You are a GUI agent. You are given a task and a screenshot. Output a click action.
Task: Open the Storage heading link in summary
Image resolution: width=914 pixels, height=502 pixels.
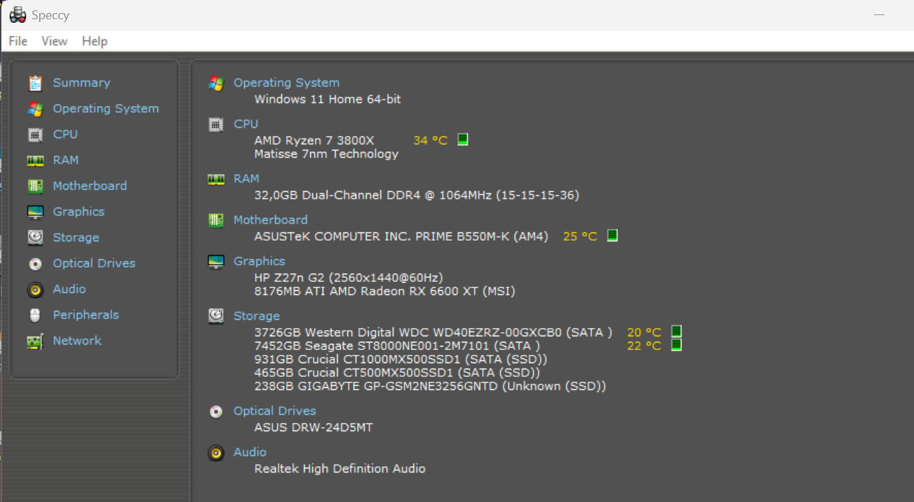pyautogui.click(x=257, y=316)
